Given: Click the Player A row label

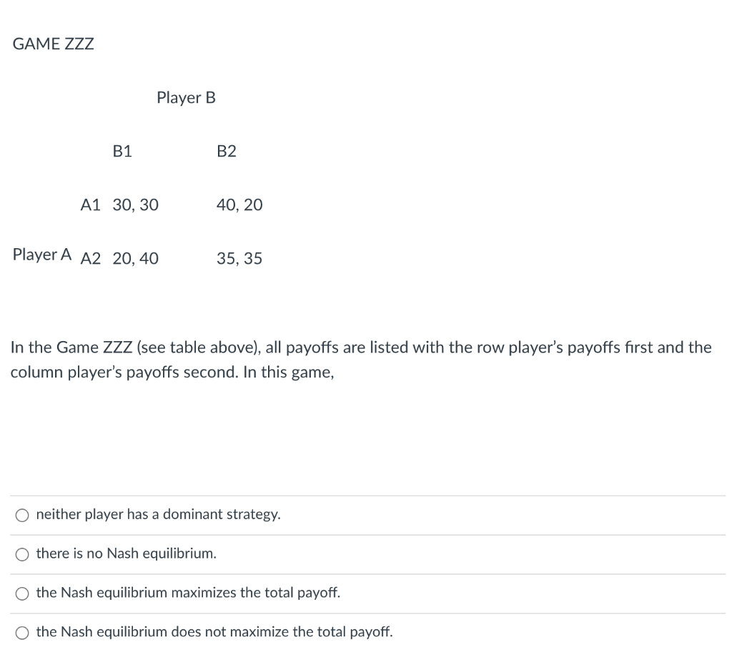Looking at the screenshot, I should coord(41,255).
